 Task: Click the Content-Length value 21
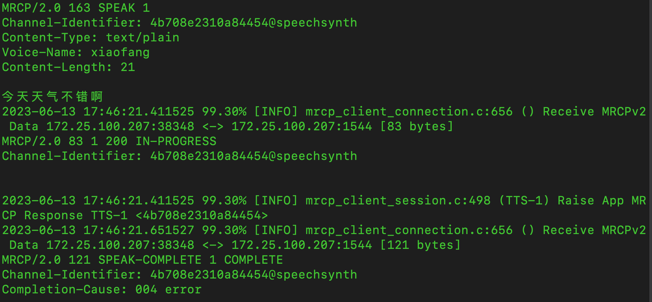point(128,67)
